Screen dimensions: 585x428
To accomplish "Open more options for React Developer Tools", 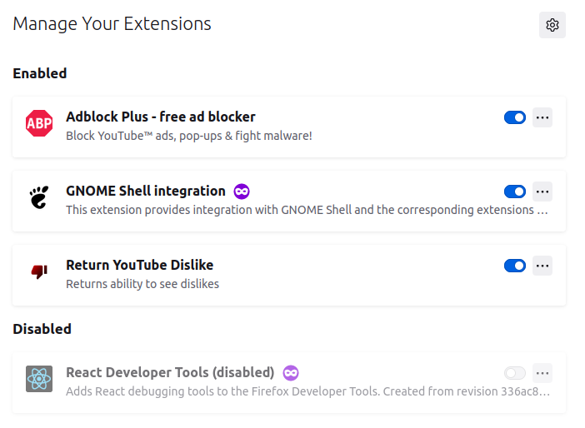I will tap(542, 373).
